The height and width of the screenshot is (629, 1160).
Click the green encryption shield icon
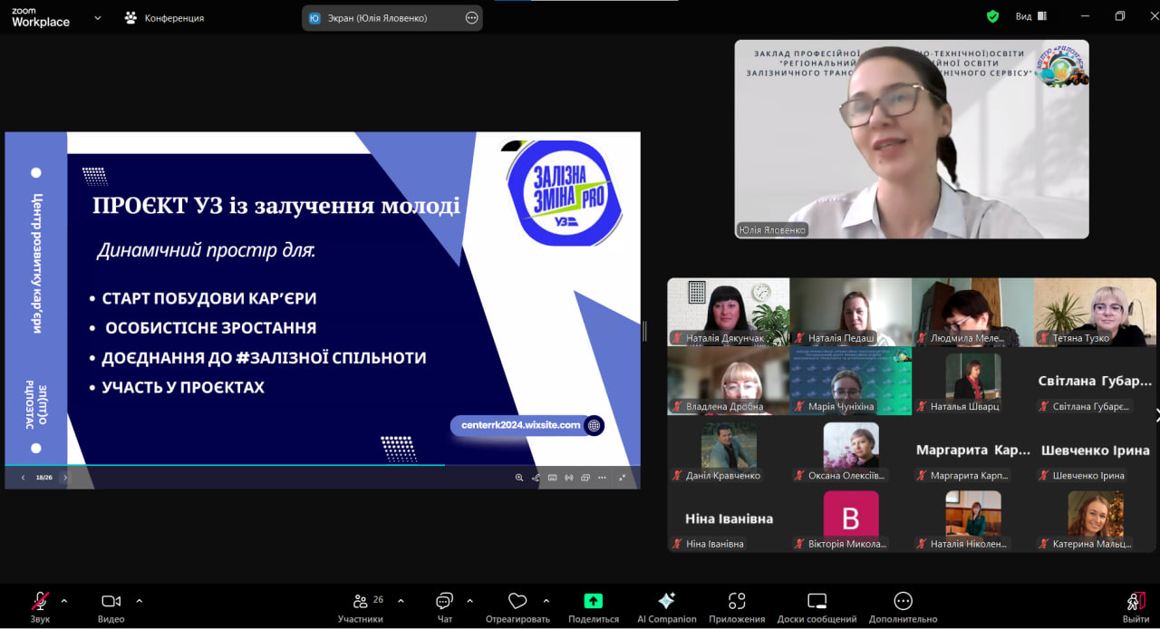coord(992,16)
